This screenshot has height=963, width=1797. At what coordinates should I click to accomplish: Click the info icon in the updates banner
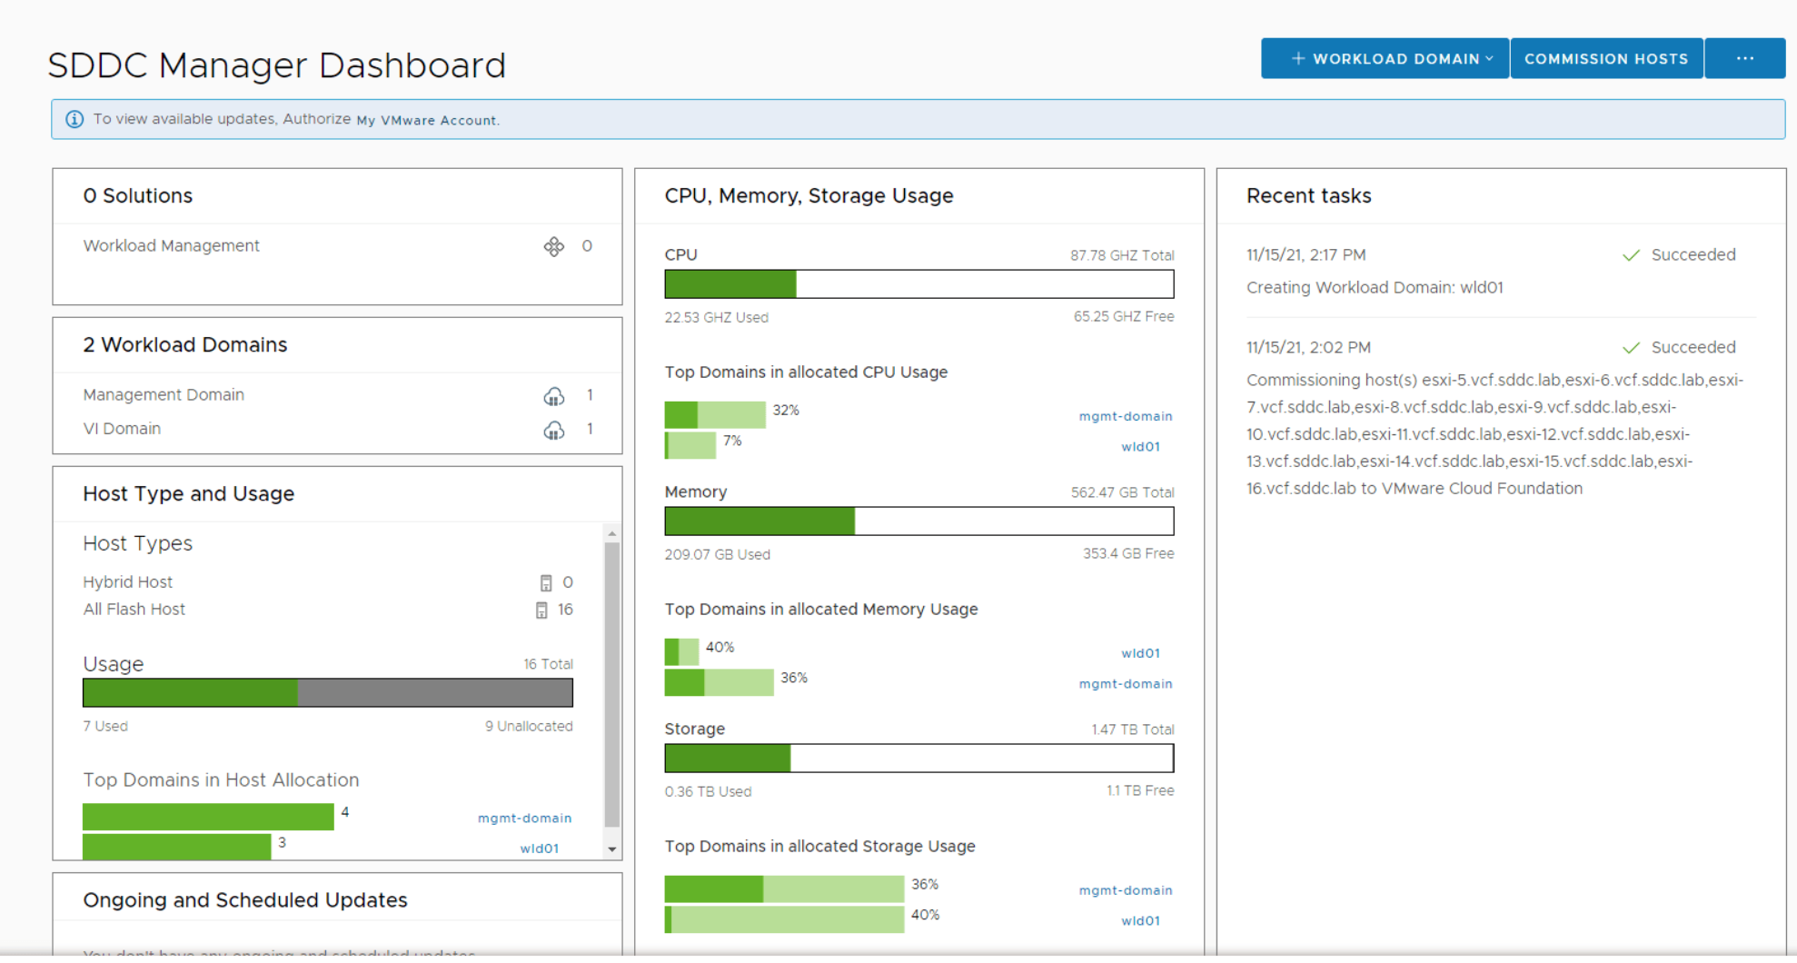click(x=74, y=119)
